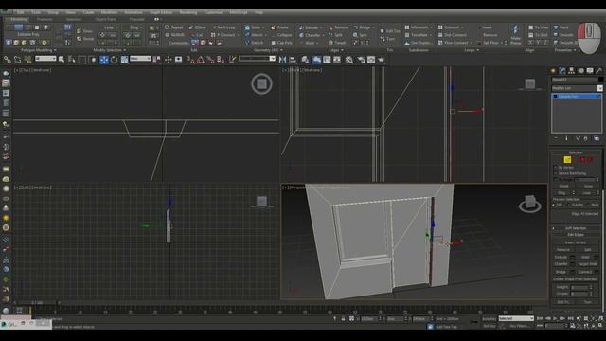Expand the Edges ribbon panel

pyautogui.click(x=335, y=50)
